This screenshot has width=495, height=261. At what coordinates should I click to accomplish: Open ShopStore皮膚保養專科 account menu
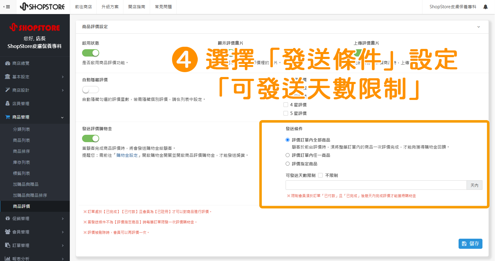coord(453,7)
